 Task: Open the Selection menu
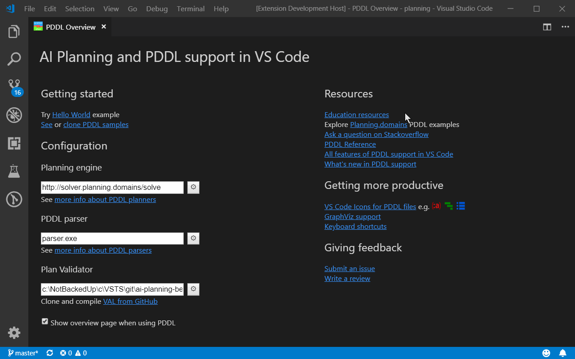(x=80, y=9)
